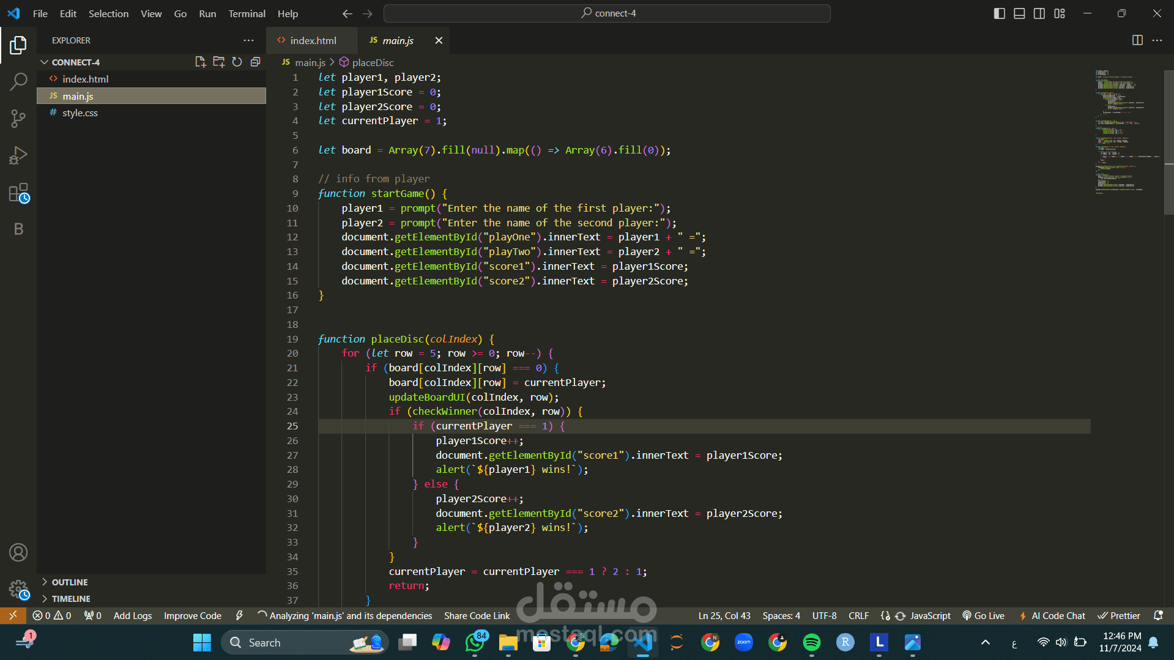The image size is (1174, 660).
Task: Open the Search view in activity bar
Action: [x=18, y=81]
